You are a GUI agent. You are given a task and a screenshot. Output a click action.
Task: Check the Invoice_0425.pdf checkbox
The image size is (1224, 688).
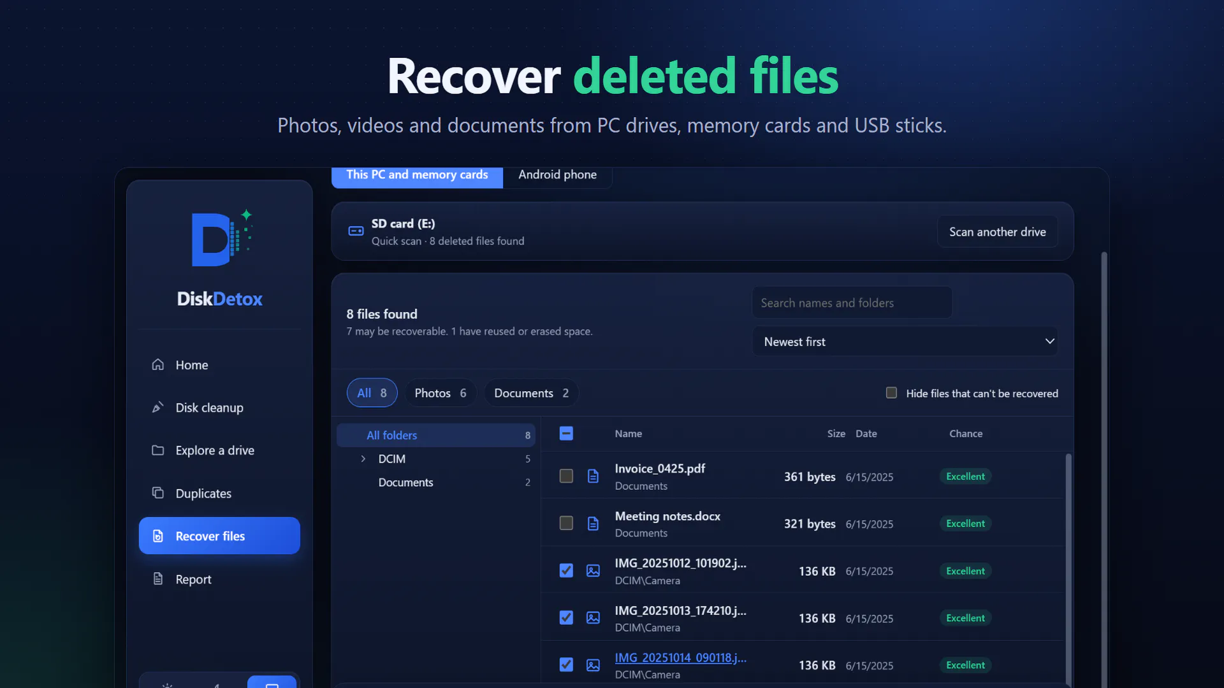pyautogui.click(x=566, y=476)
